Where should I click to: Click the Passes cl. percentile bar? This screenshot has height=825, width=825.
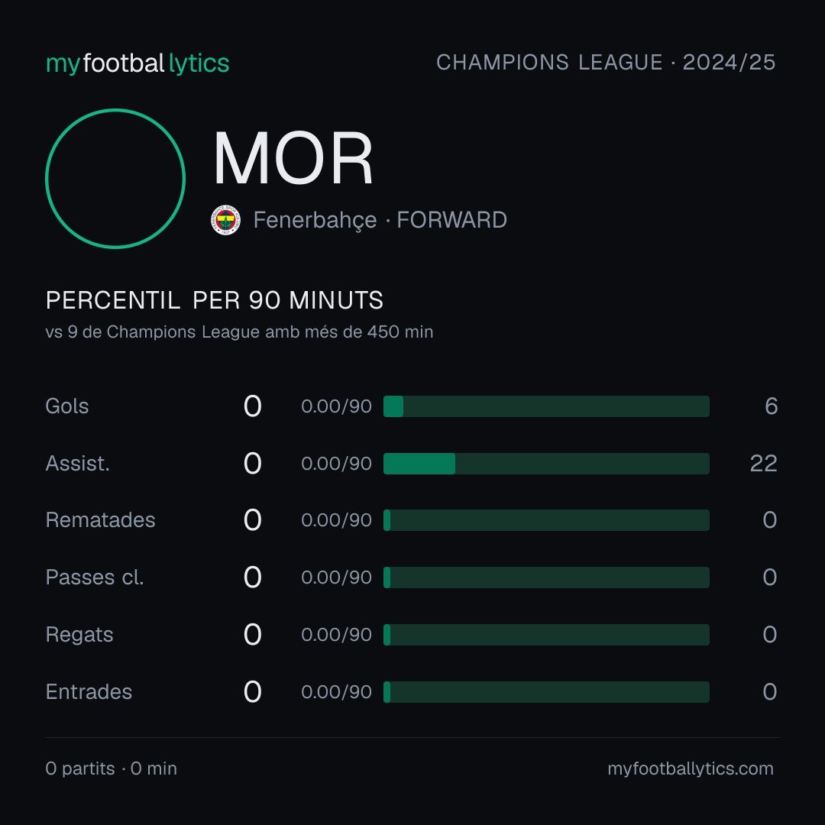pyautogui.click(x=546, y=577)
